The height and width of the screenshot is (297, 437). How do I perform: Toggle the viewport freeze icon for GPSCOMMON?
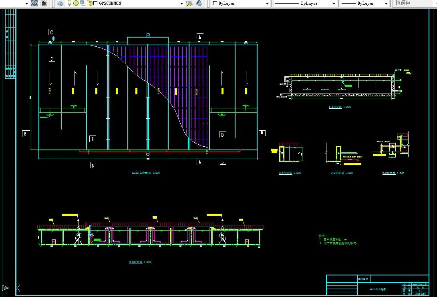point(83,3)
